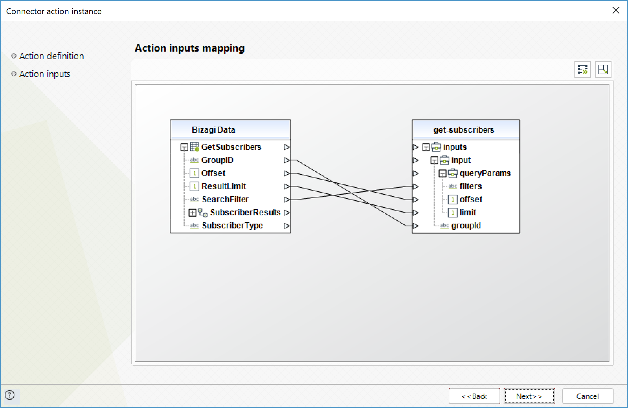Click the abc icon beside SearchFilter
The height and width of the screenshot is (408, 628).
click(x=194, y=199)
